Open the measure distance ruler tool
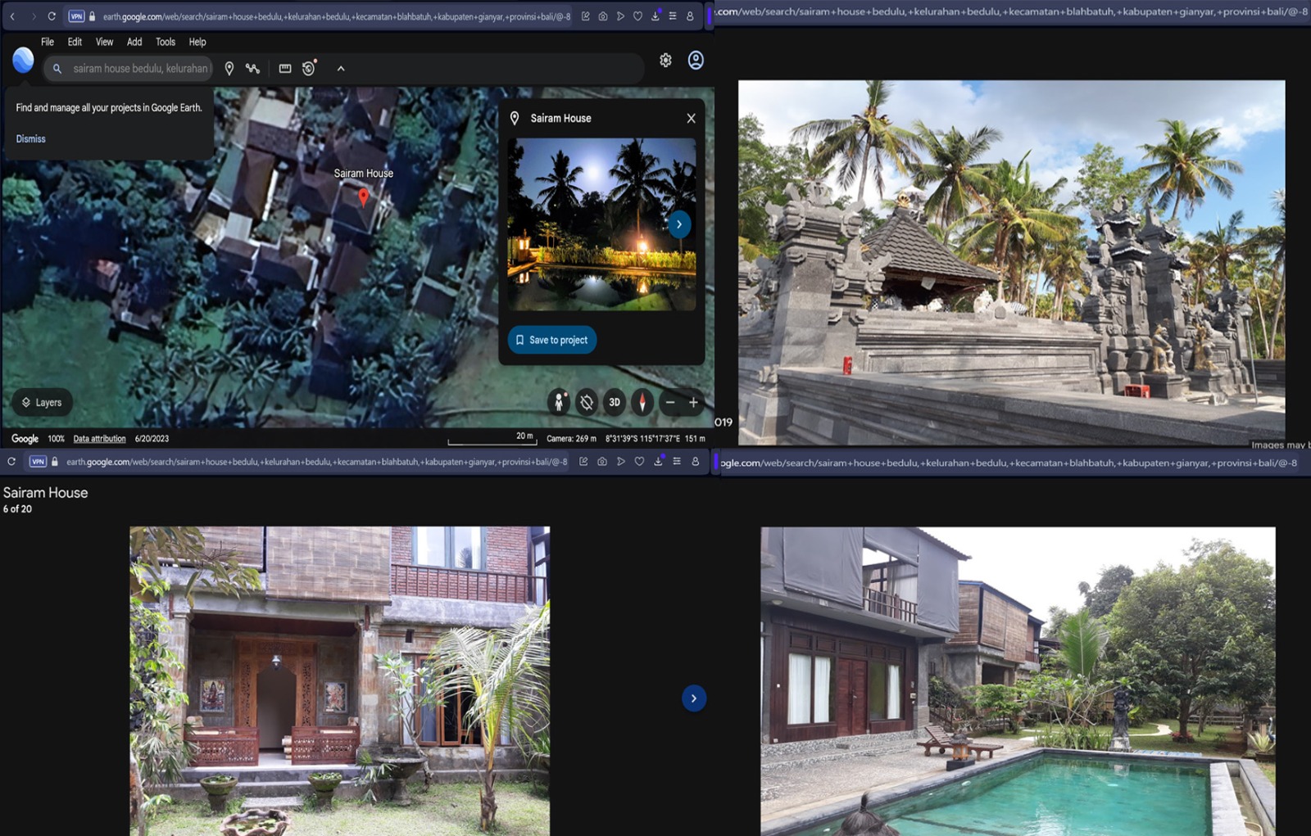1311x836 pixels. click(285, 69)
